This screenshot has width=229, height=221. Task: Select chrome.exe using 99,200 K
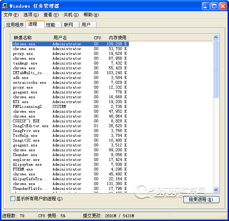(x=70, y=150)
